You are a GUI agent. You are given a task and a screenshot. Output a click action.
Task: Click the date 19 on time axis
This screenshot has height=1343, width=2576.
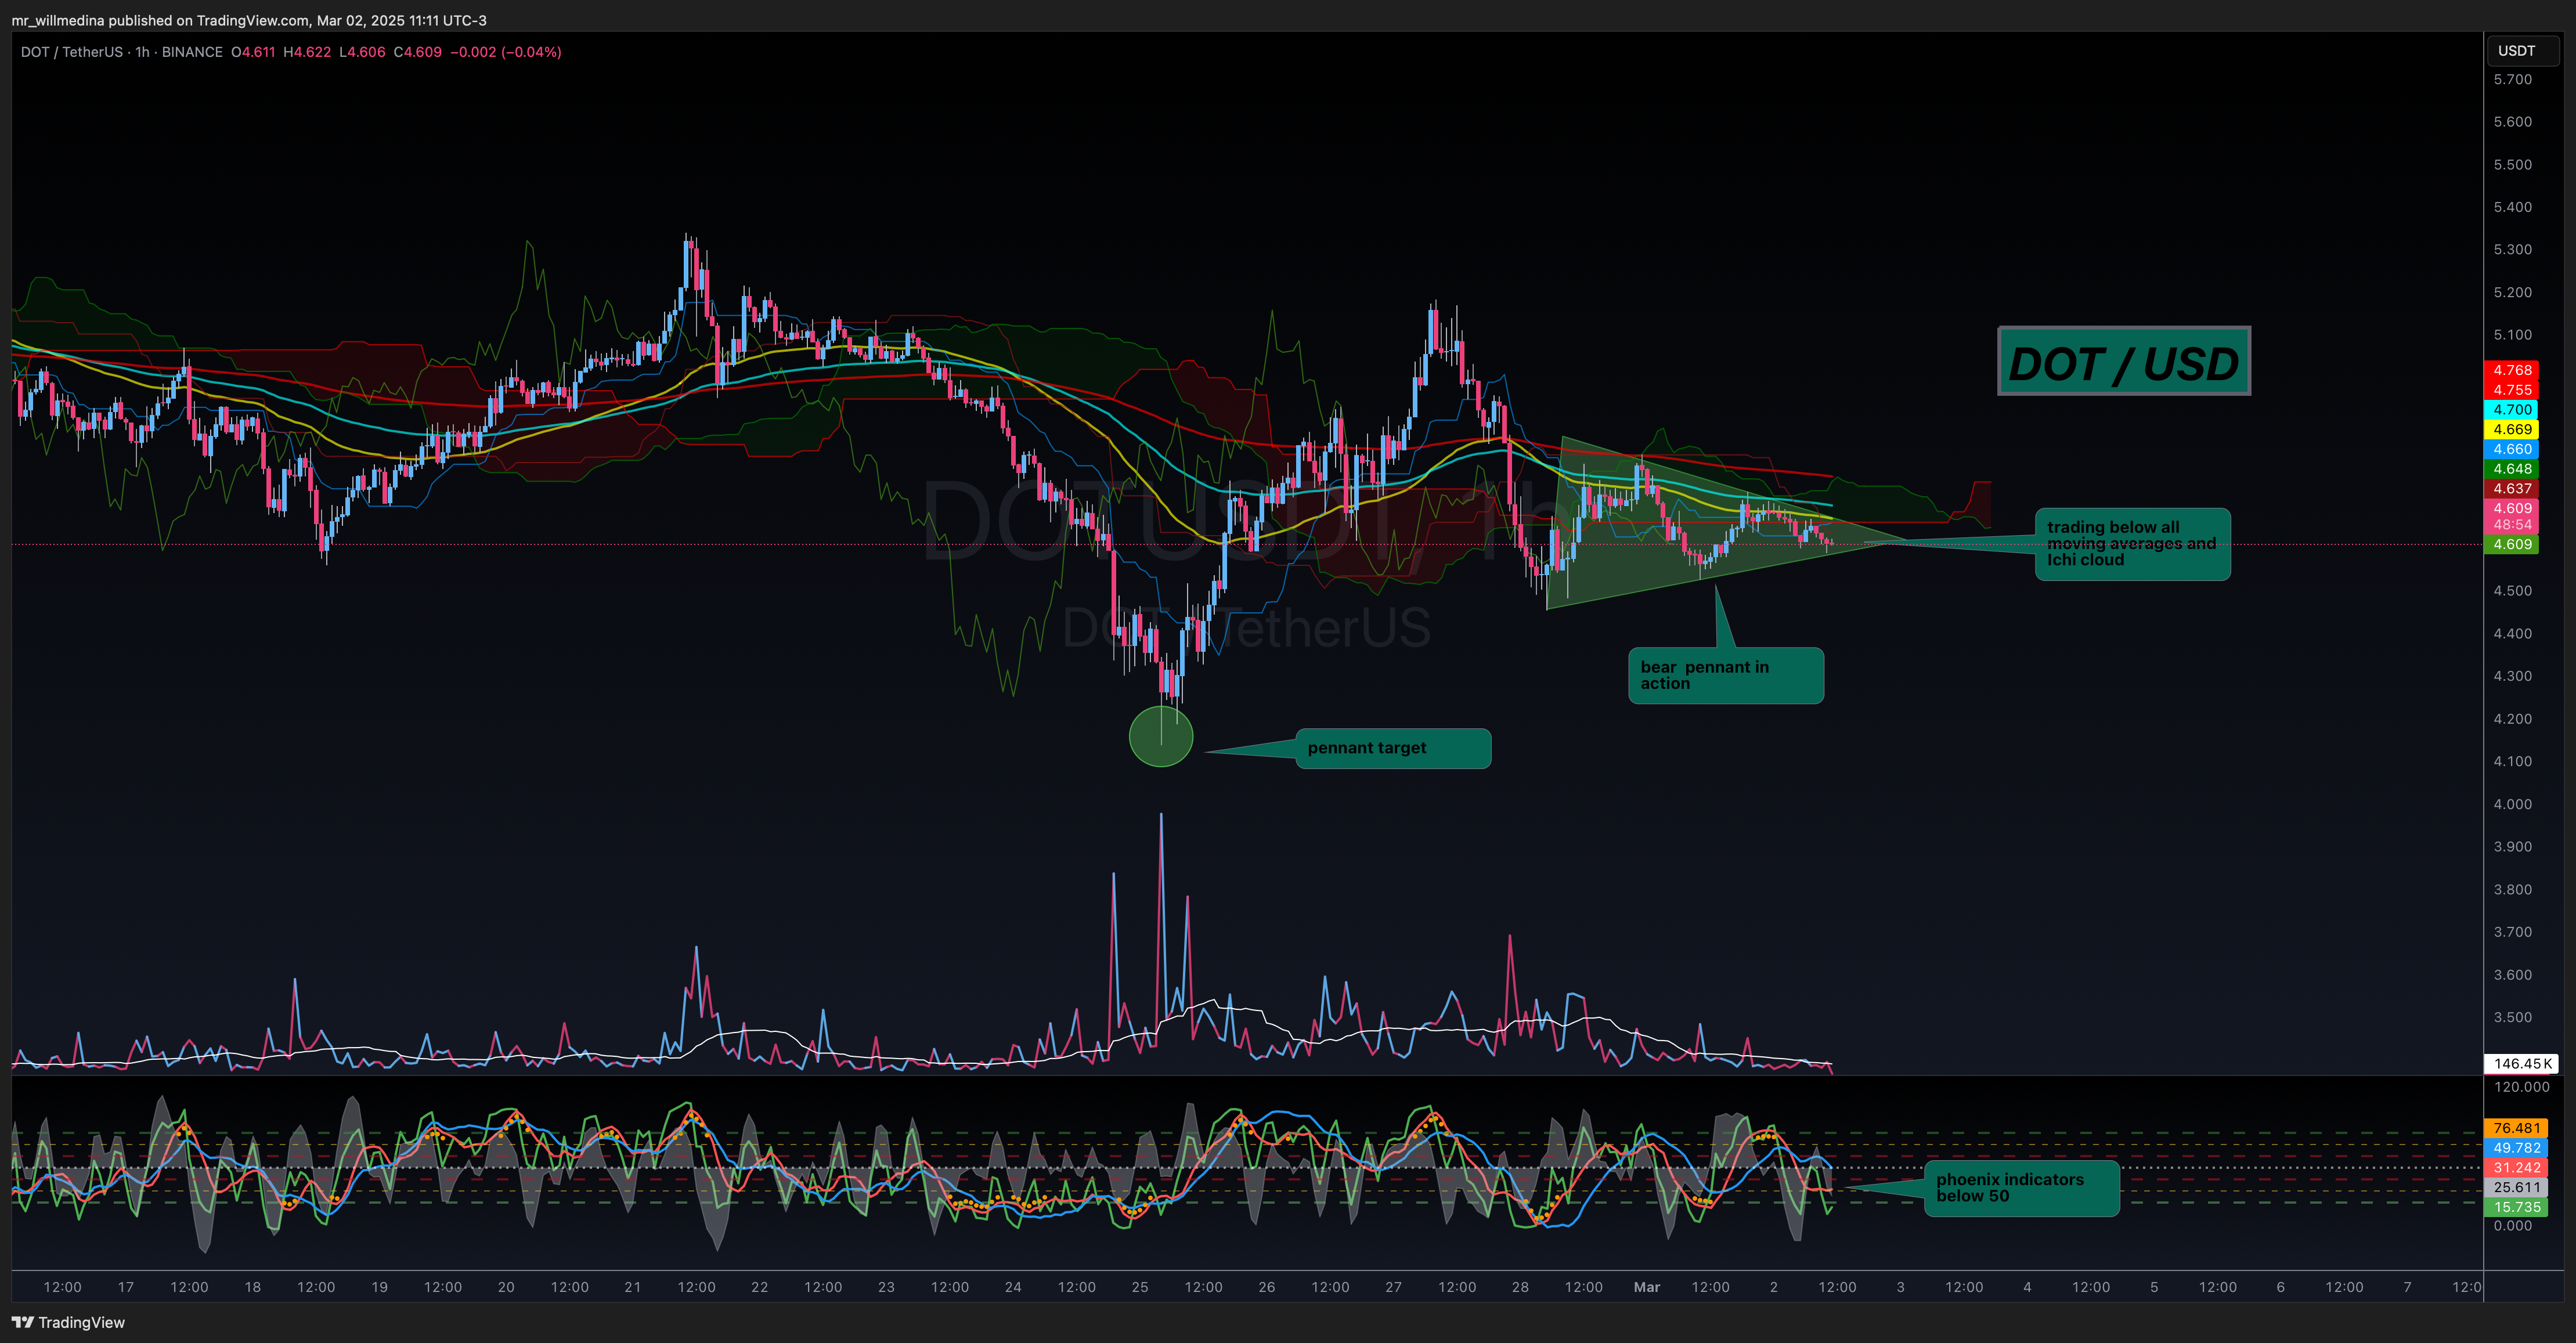pos(379,1287)
